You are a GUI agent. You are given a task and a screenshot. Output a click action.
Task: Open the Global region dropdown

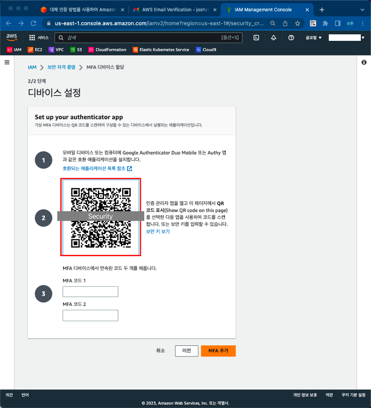[x=313, y=38]
